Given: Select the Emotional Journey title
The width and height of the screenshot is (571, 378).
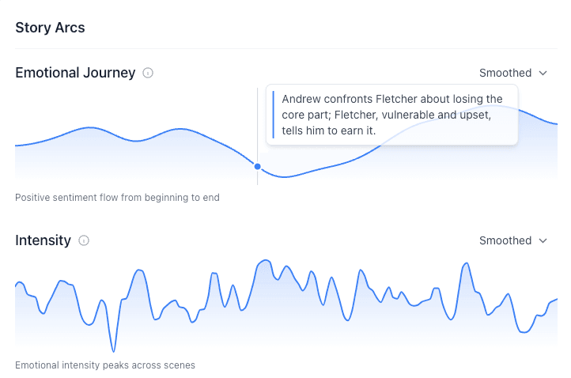Looking at the screenshot, I should point(75,73).
